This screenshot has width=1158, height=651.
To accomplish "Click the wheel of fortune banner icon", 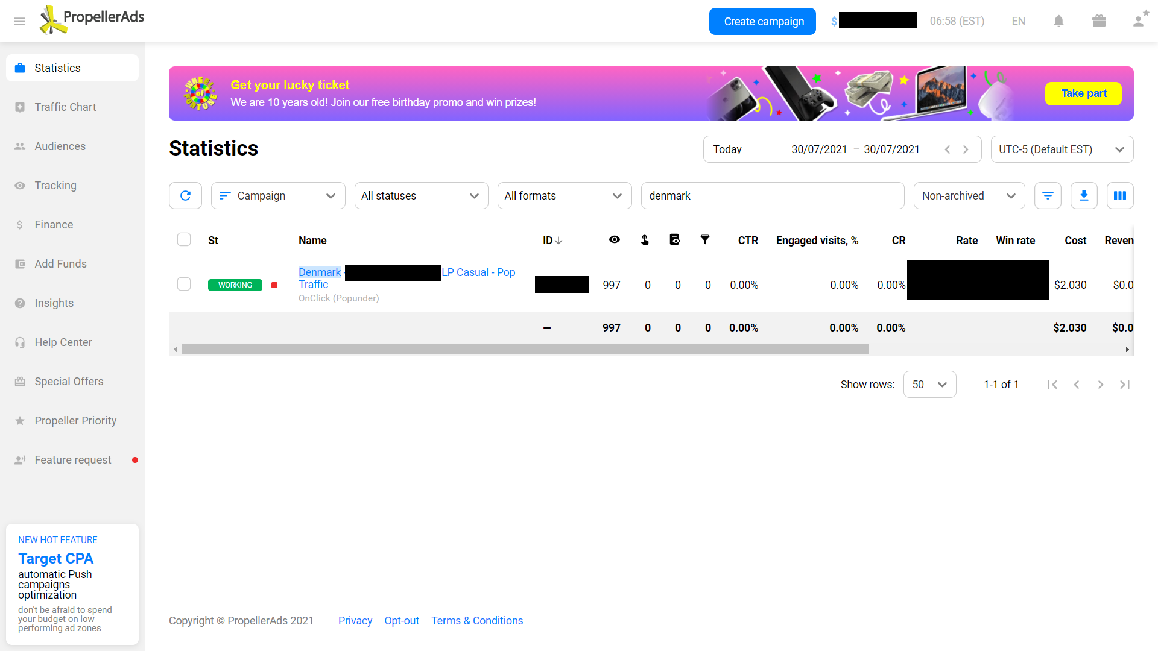I will pyautogui.click(x=200, y=93).
